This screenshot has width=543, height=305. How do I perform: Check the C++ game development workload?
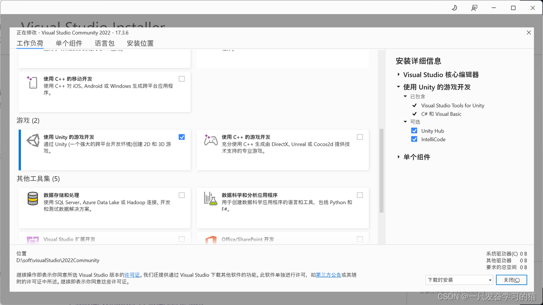[x=360, y=137]
